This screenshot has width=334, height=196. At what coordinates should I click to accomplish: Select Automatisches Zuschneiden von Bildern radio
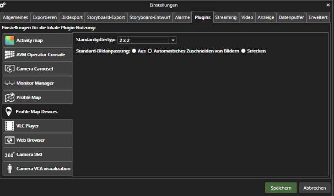150,51
